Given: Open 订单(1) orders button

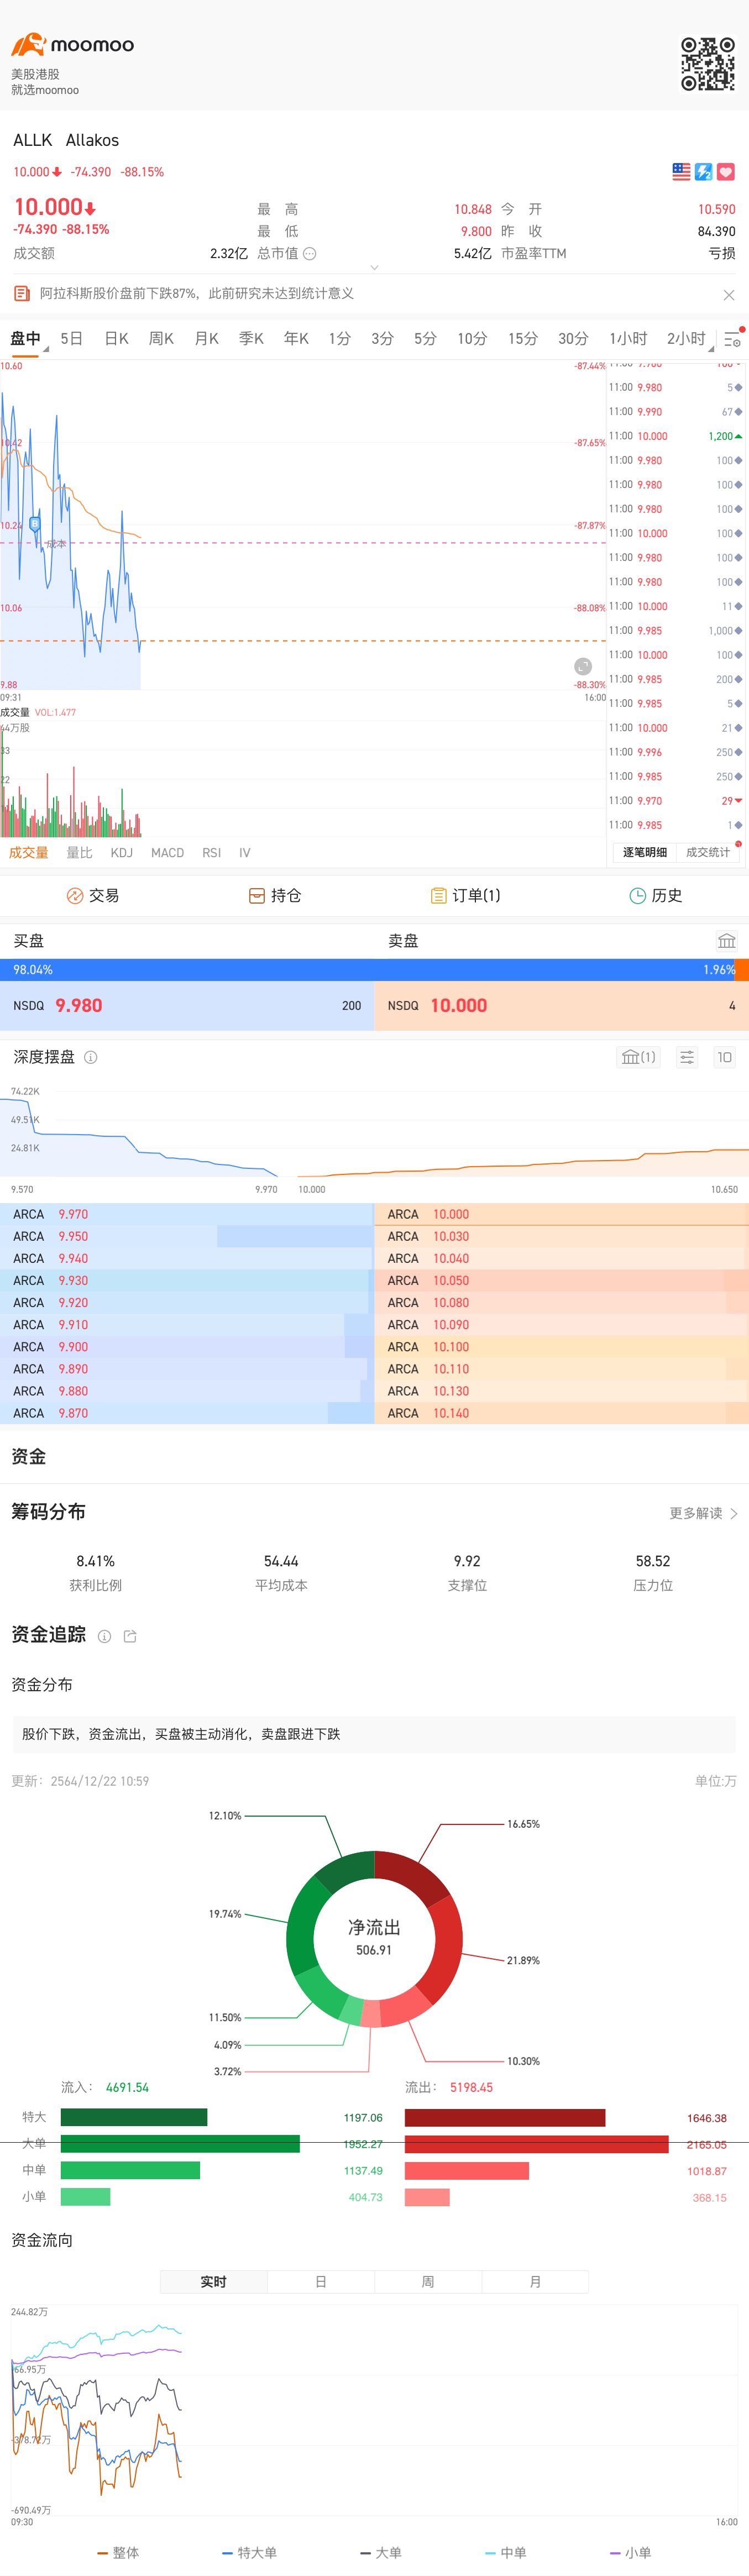Looking at the screenshot, I should point(466,896).
